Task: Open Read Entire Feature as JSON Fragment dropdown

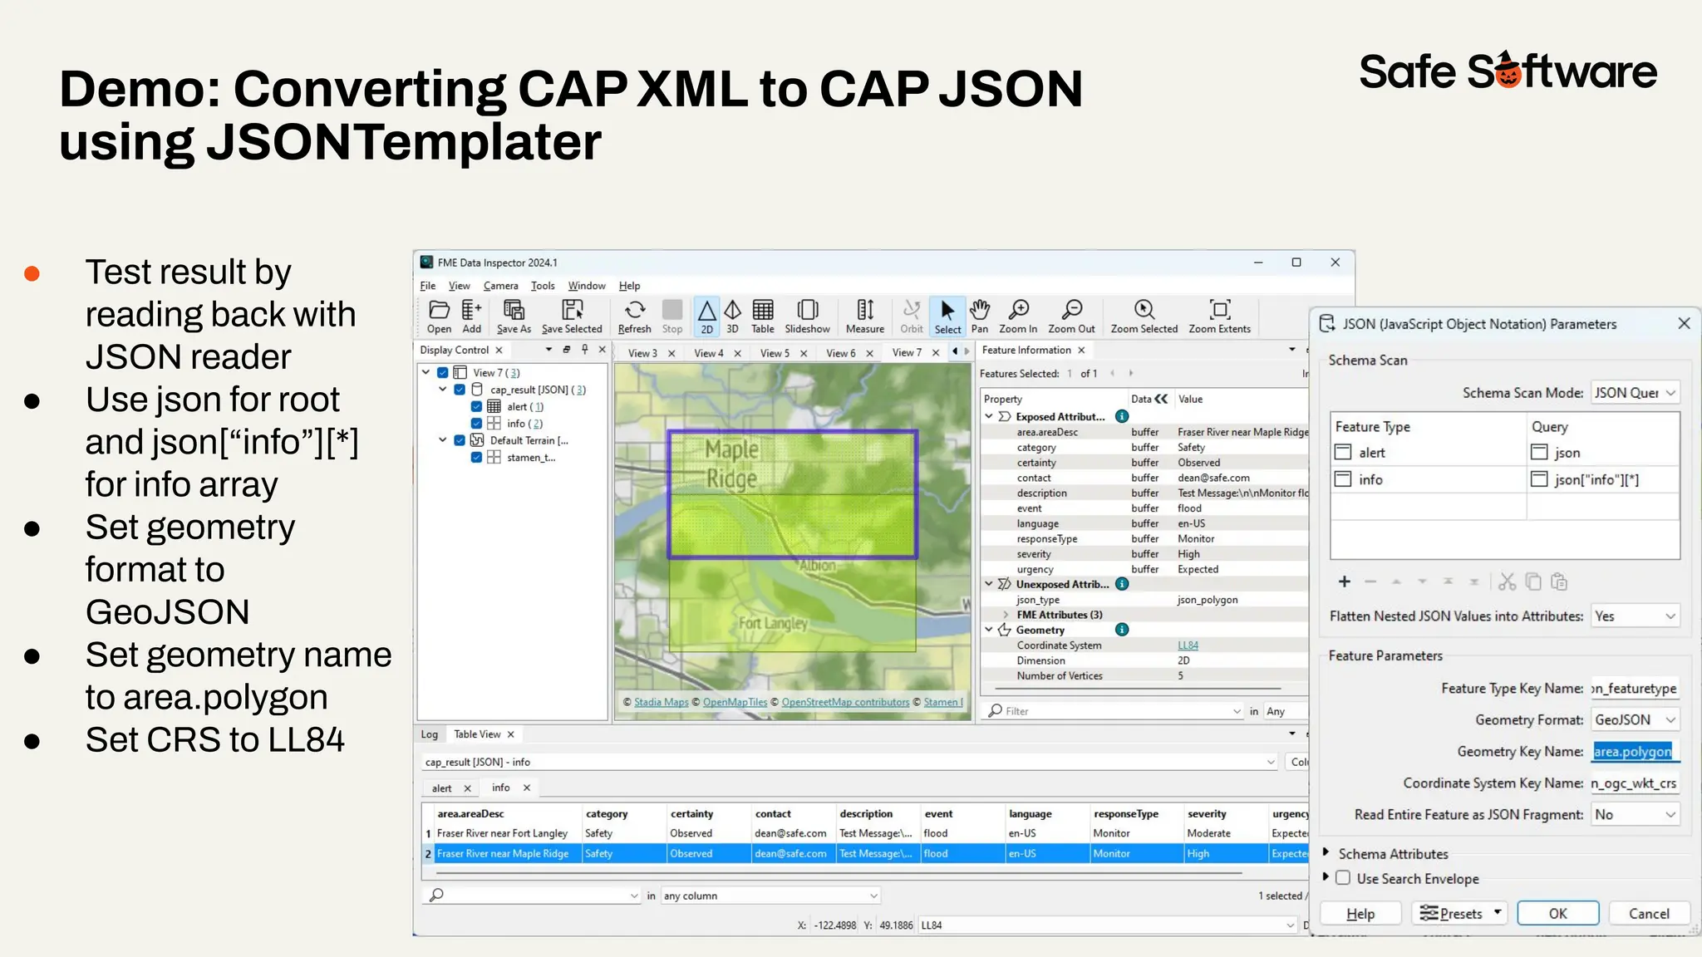Action: (1635, 815)
